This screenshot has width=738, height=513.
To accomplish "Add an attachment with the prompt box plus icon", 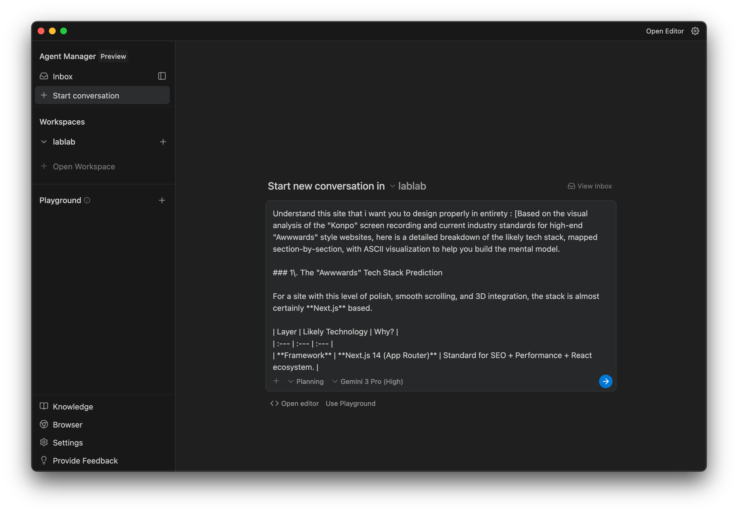I will [x=276, y=381].
